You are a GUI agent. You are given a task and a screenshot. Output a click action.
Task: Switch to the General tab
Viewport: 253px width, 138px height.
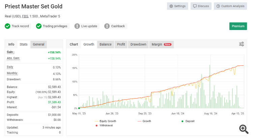coord(38,45)
